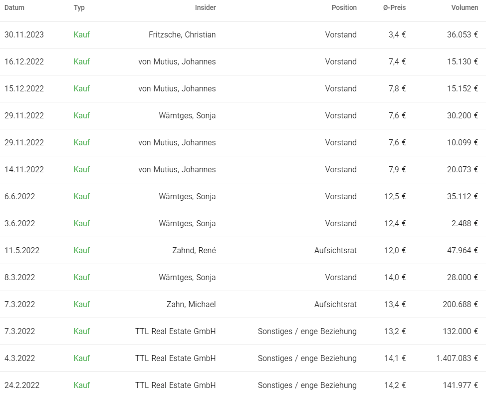Click the Typ column header
The image size is (486, 398).
point(79,8)
